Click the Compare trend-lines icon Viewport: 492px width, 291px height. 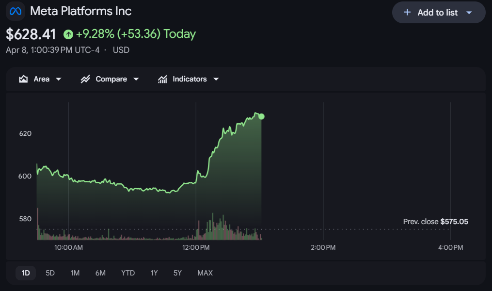pyautogui.click(x=86, y=79)
